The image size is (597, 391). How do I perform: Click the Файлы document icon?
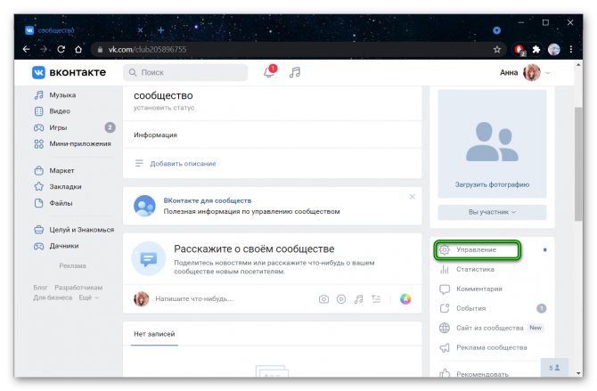(x=39, y=203)
